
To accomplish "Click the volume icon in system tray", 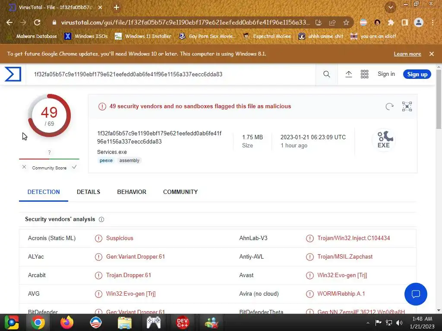I will coord(399,322).
